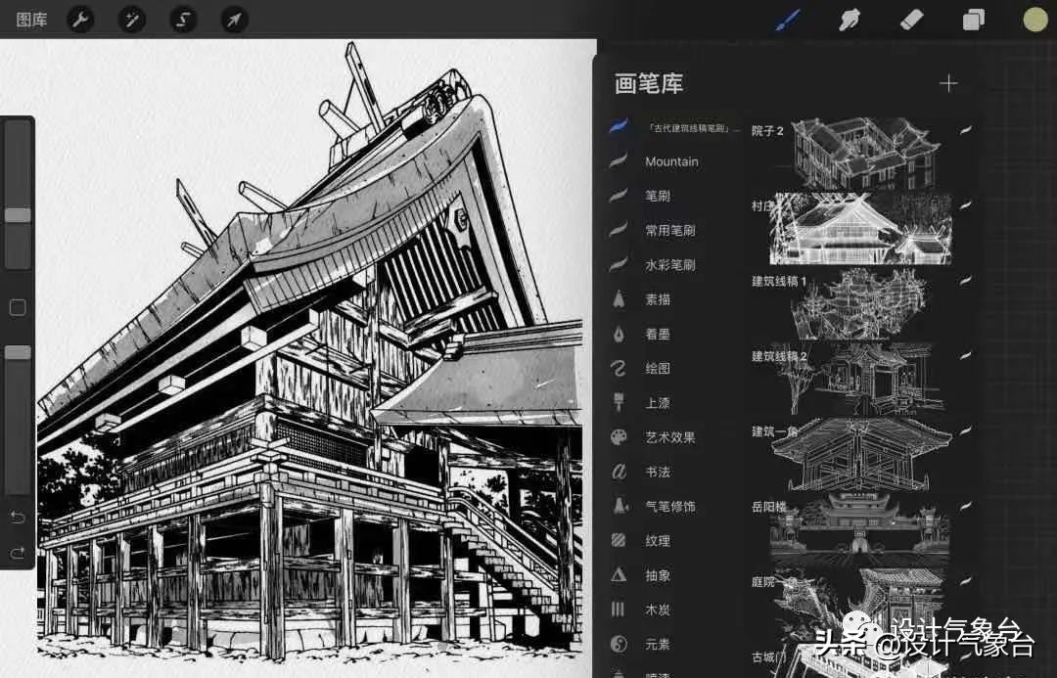Click the brush size slider handle
This screenshot has width=1057, height=678.
pyautogui.click(x=18, y=215)
